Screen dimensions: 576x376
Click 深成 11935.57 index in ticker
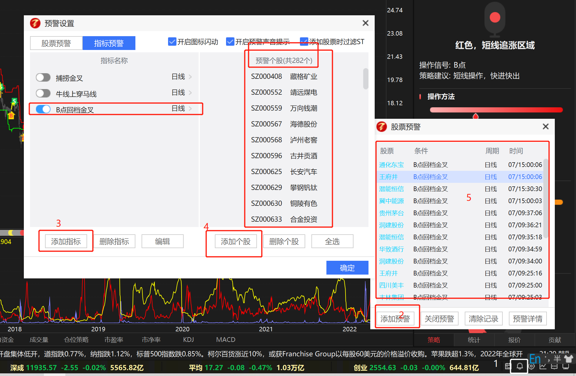coord(33,368)
